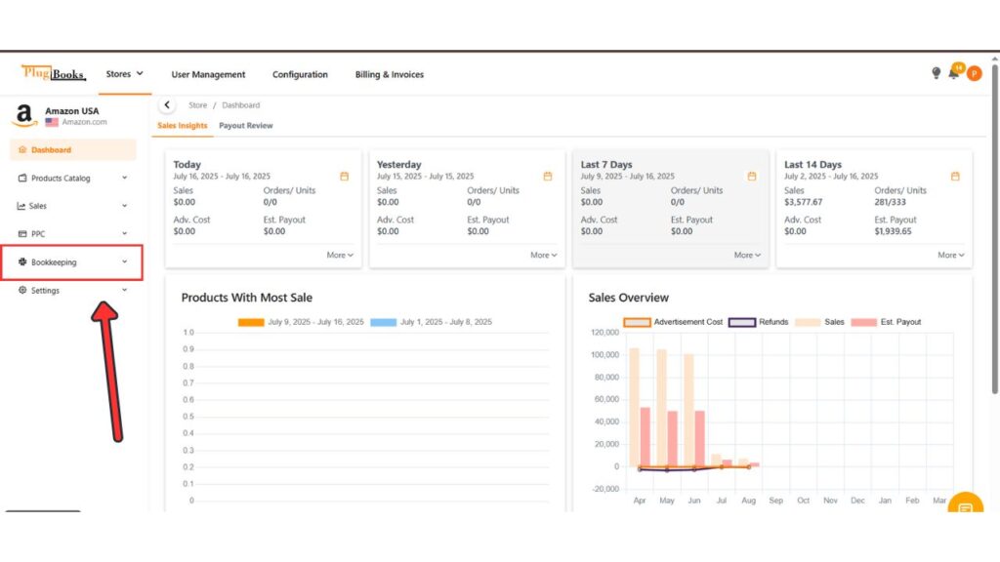Click the Dashboard breadcrumb text
Image resolution: width=1000 pixels, height=562 pixels.
[240, 105]
